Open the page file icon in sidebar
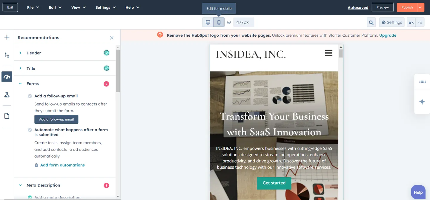The width and height of the screenshot is (430, 200). [x=7, y=116]
